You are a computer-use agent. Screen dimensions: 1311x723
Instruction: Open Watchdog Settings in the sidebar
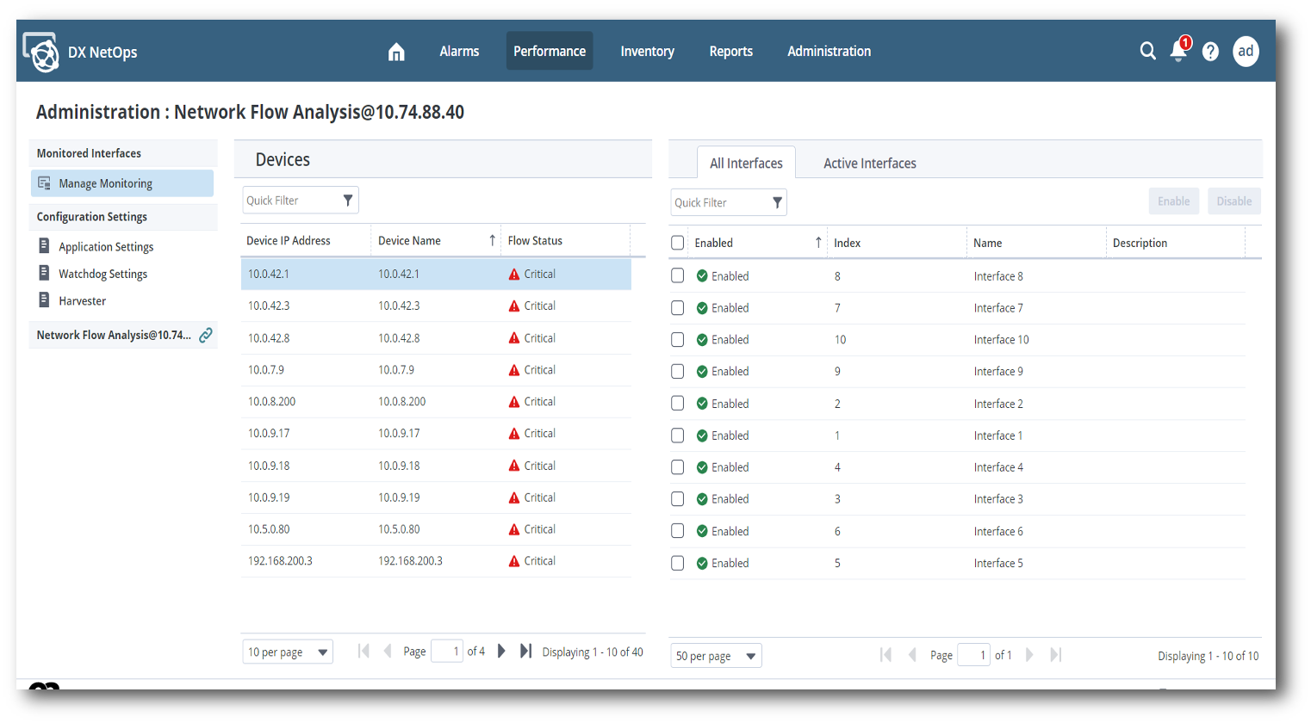103,274
